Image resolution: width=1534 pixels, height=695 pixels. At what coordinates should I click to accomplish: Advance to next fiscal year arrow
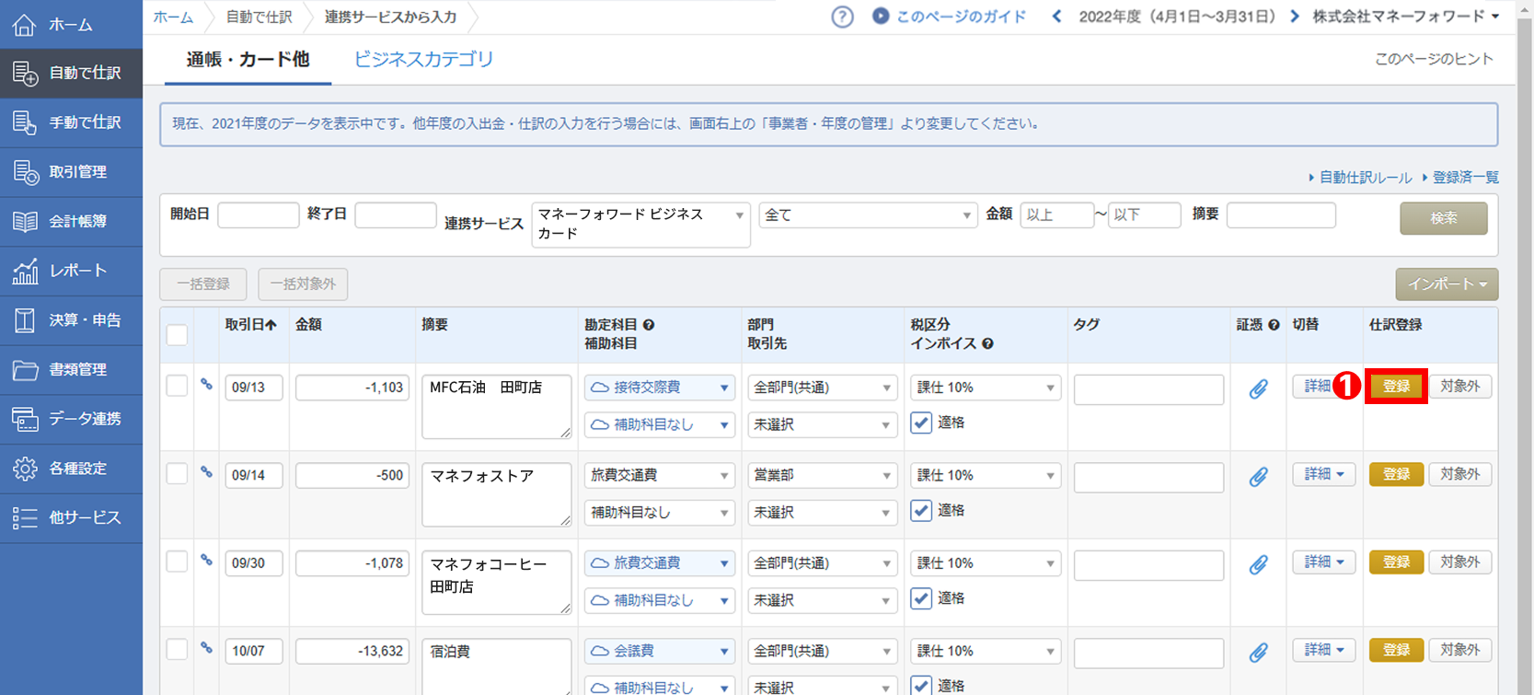(1295, 17)
